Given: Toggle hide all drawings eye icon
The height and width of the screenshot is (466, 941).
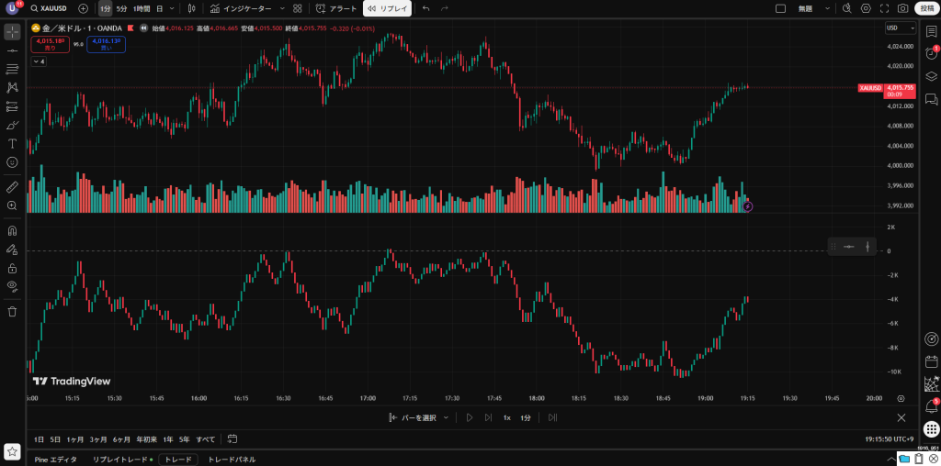Looking at the screenshot, I should (x=12, y=285).
